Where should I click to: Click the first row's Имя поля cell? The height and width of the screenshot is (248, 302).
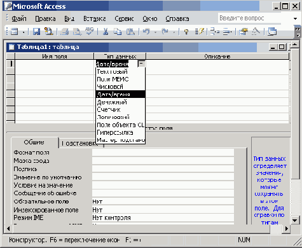point(55,64)
